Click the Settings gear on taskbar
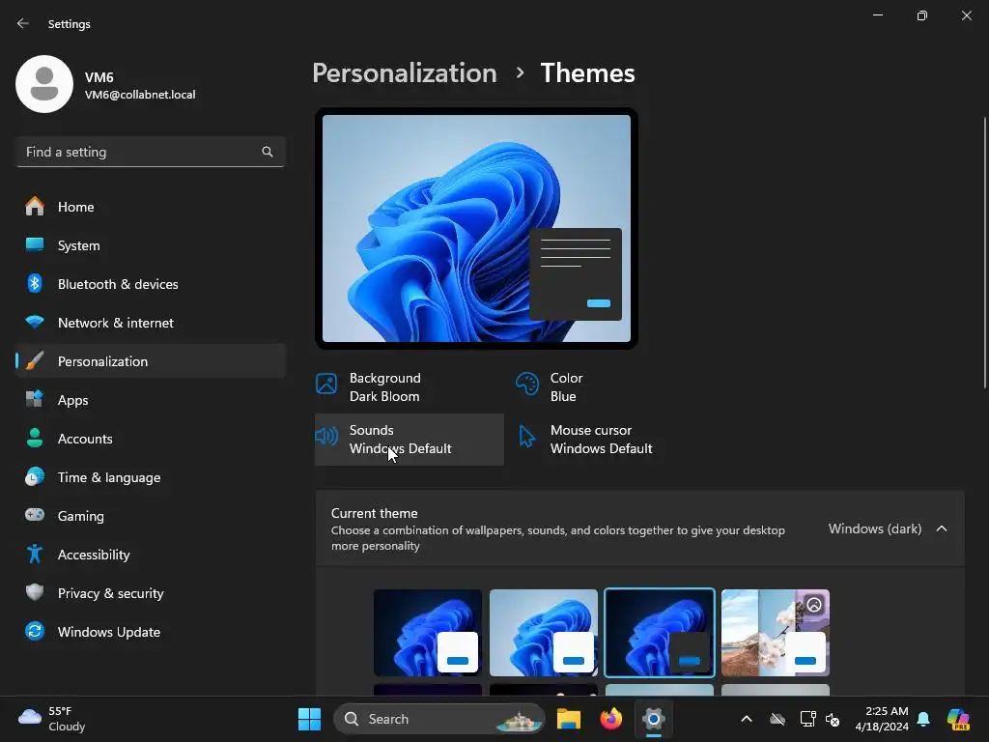This screenshot has width=989, height=742. [654, 719]
